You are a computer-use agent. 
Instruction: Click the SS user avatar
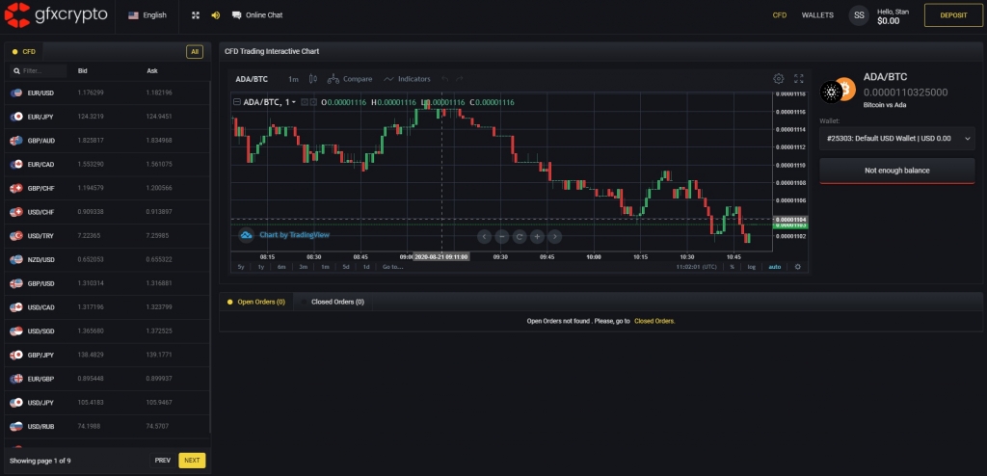[x=859, y=15]
